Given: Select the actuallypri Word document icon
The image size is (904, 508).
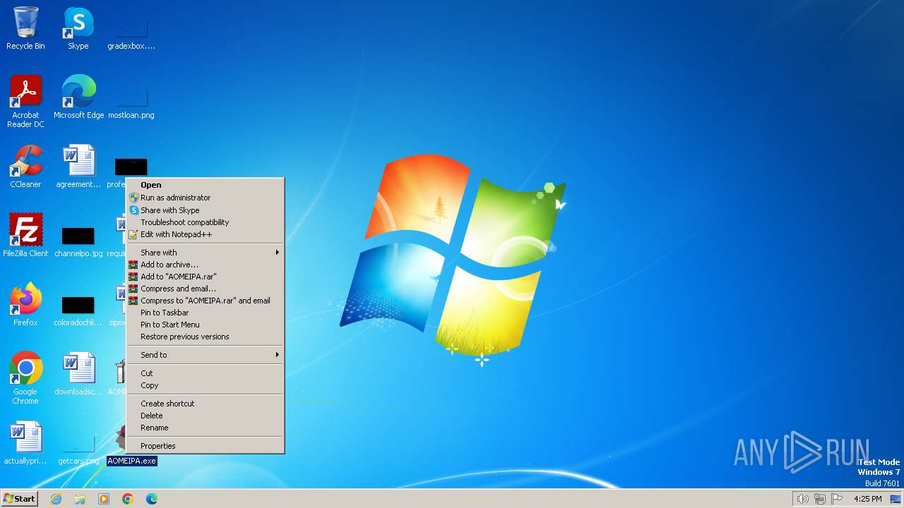Looking at the screenshot, I should (x=25, y=442).
